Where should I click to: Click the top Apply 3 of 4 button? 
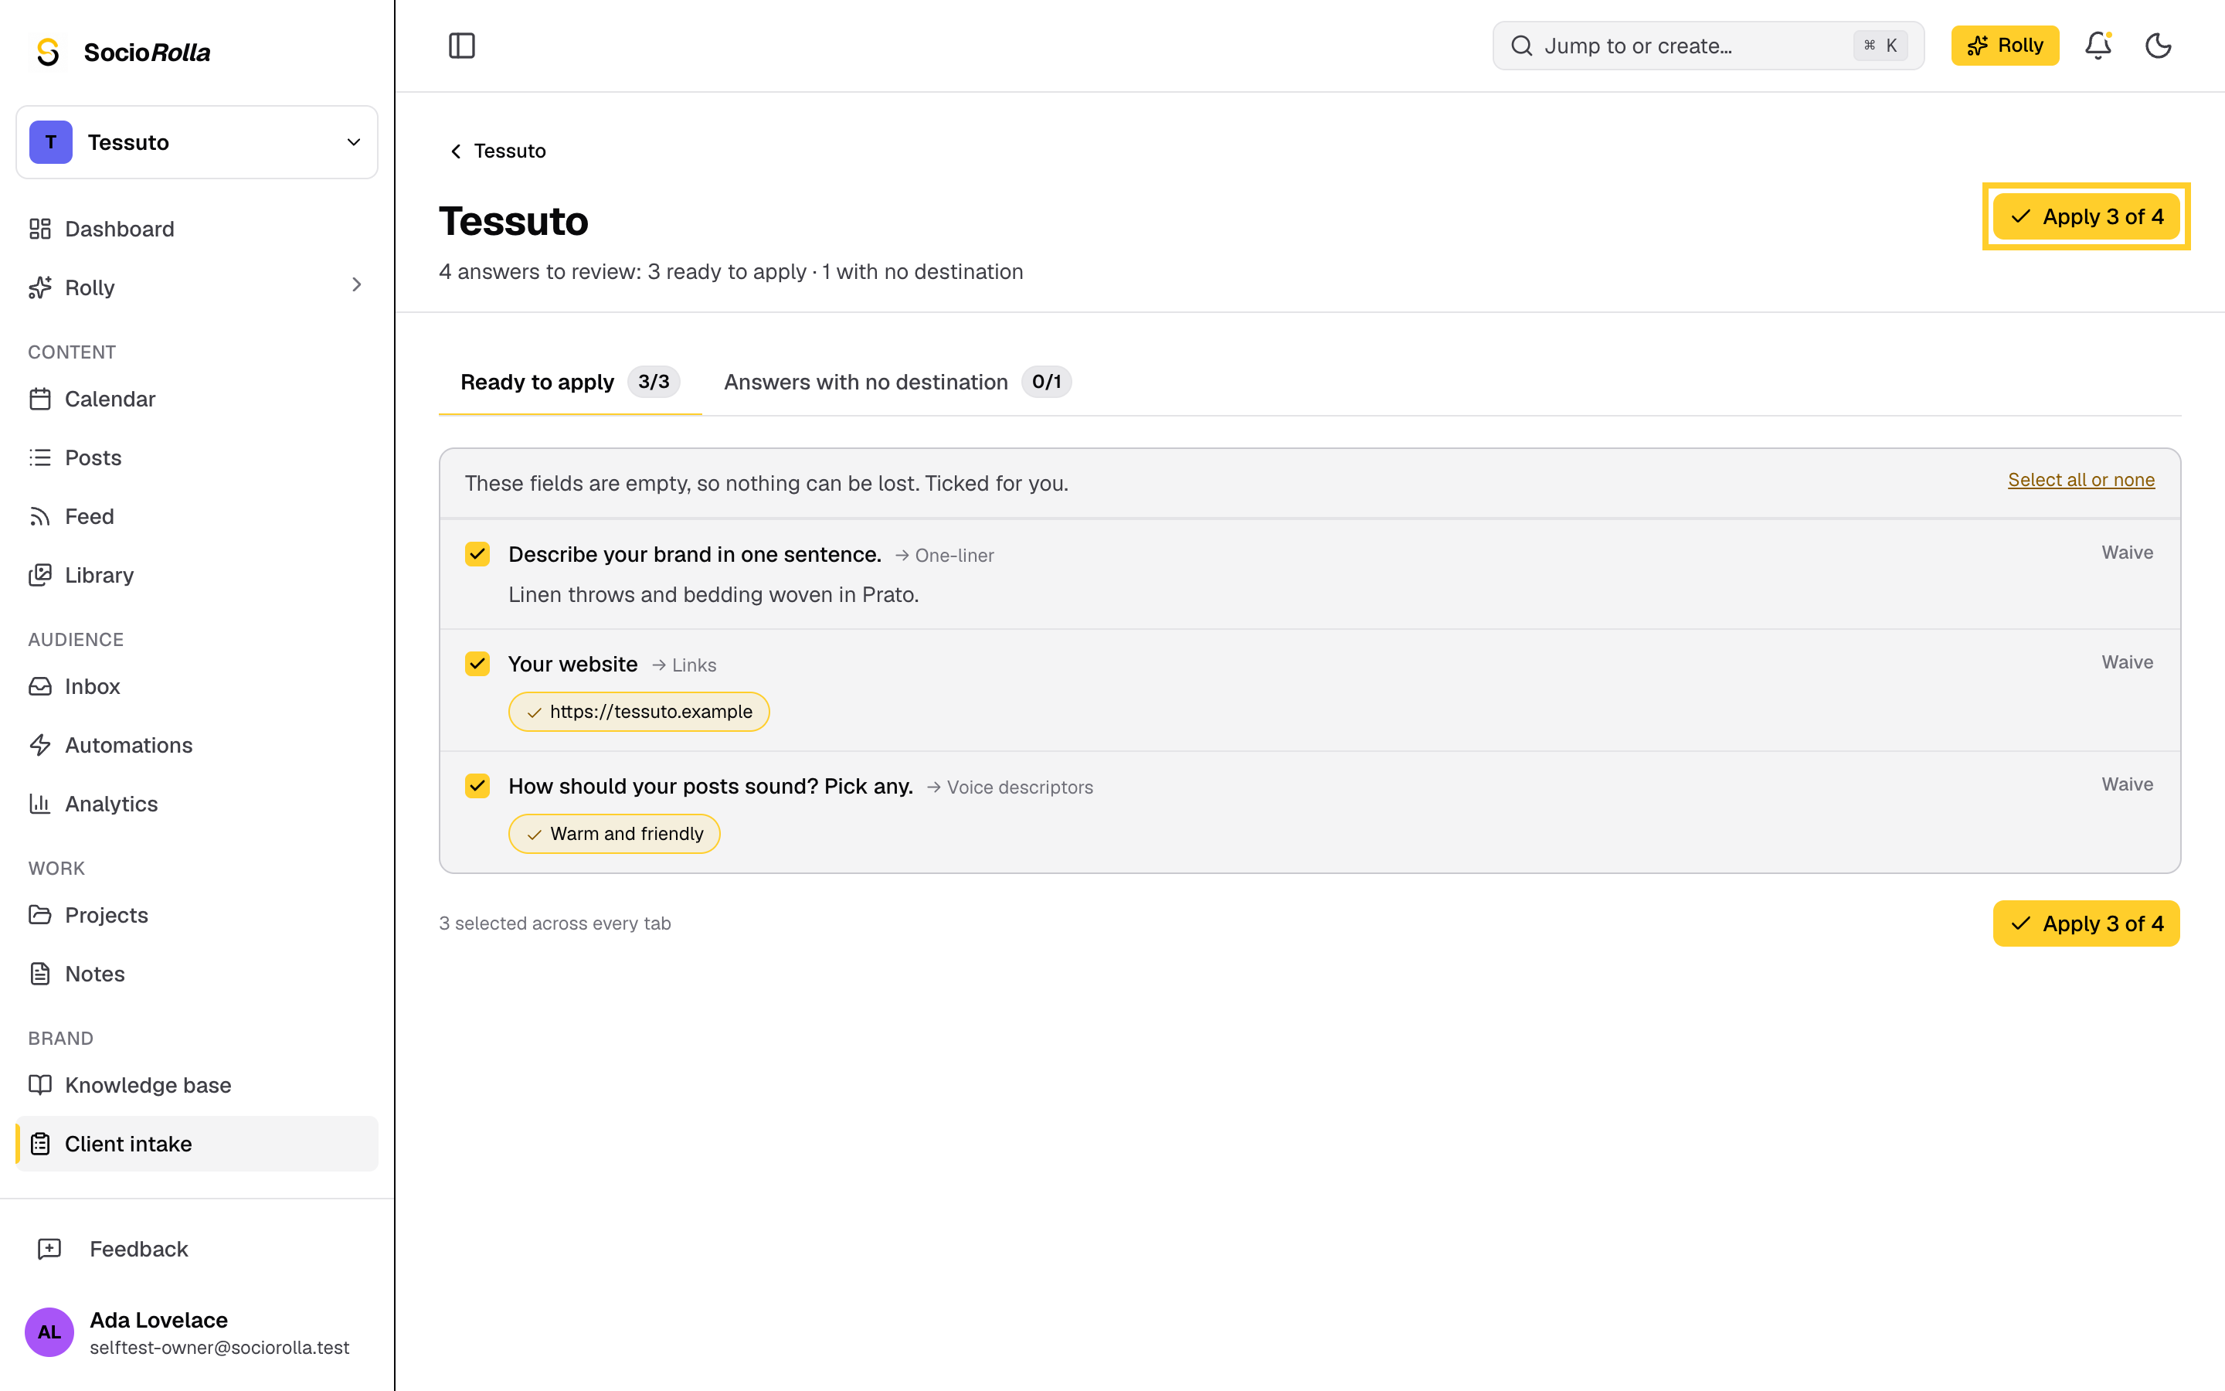(2086, 217)
